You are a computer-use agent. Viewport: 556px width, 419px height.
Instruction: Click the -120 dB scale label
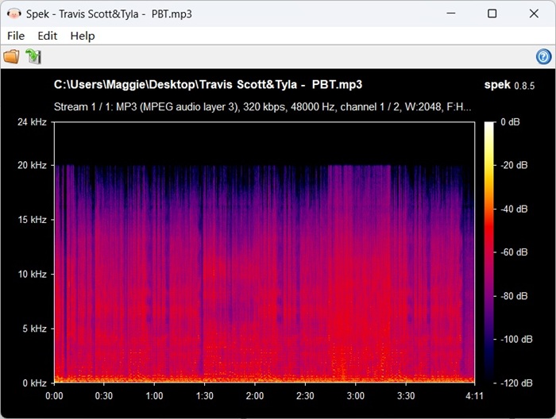coord(516,383)
